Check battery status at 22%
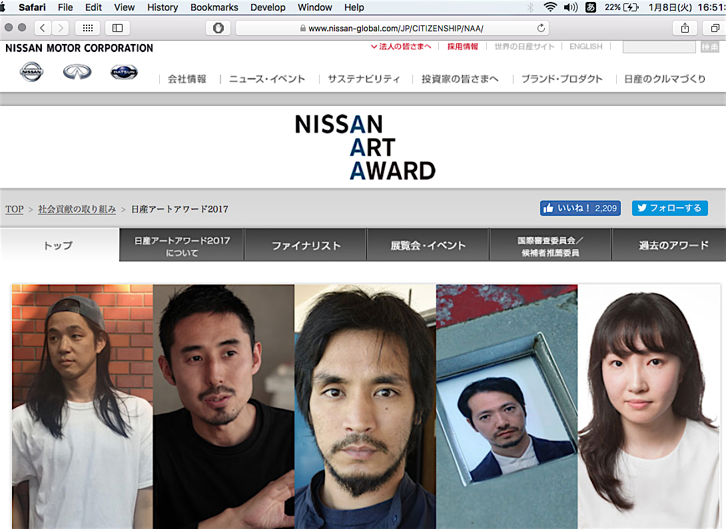 click(x=622, y=7)
